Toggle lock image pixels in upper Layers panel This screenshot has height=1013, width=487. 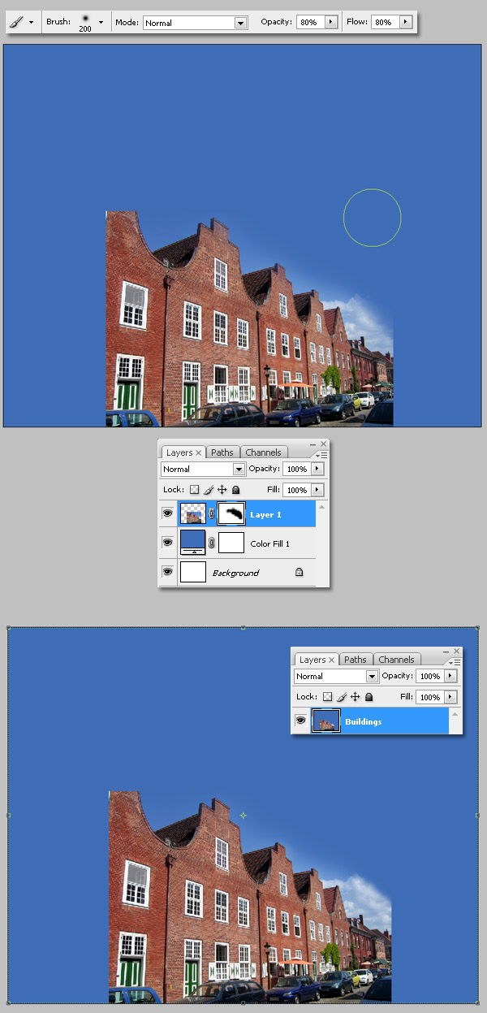(209, 490)
